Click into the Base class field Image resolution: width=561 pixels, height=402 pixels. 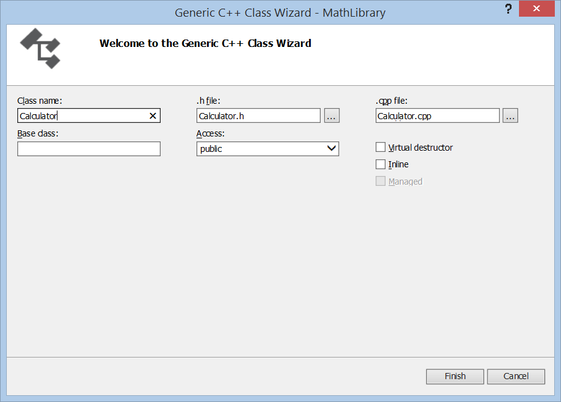point(89,149)
